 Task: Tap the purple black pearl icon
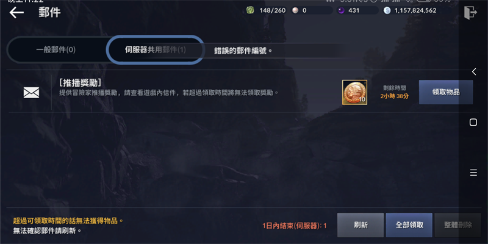pos(341,10)
